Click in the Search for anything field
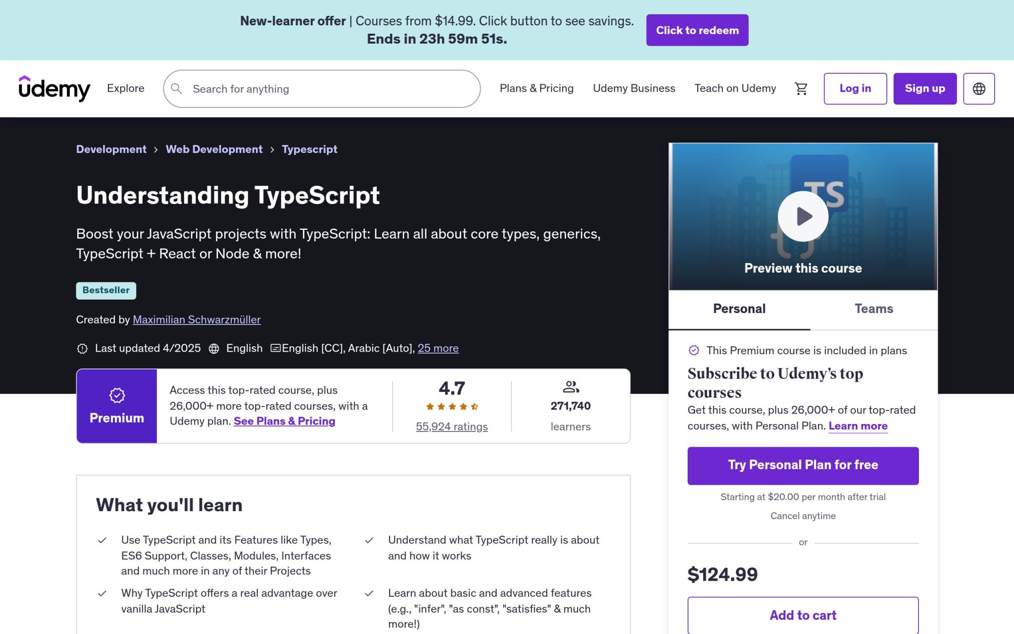This screenshot has width=1014, height=634. pyautogui.click(x=322, y=89)
